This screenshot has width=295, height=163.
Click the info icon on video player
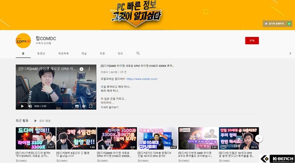tap(81, 69)
